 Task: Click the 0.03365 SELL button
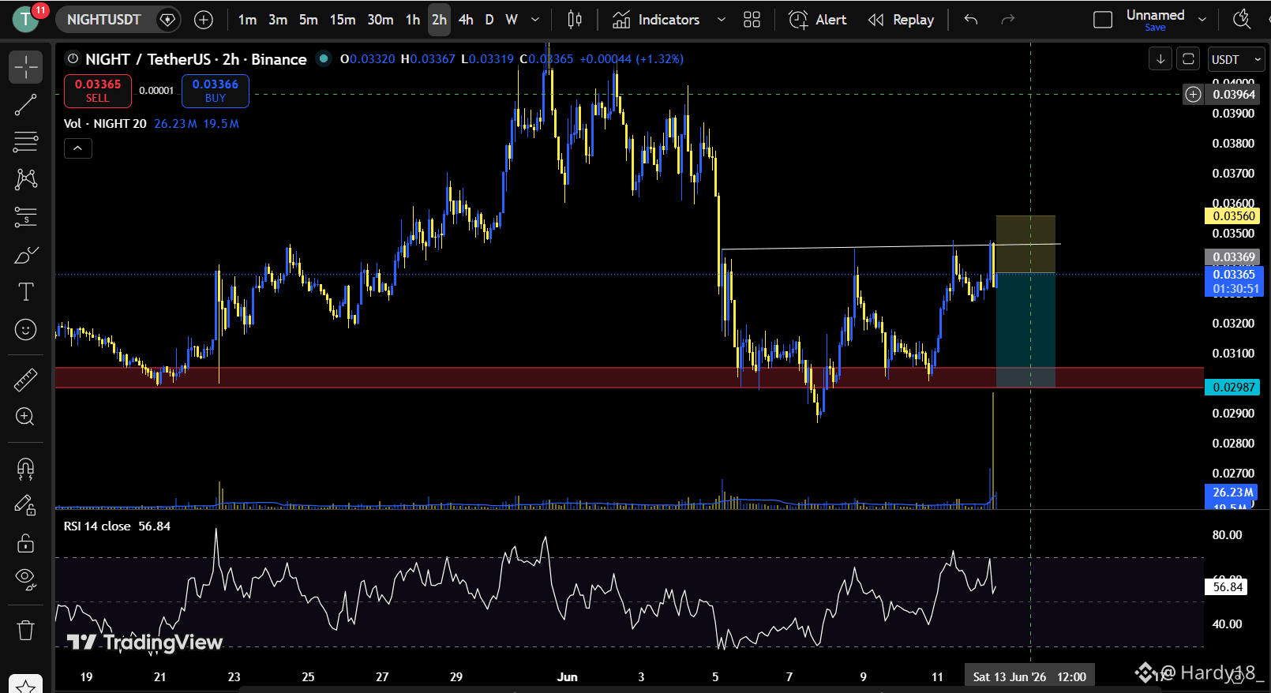pos(98,91)
